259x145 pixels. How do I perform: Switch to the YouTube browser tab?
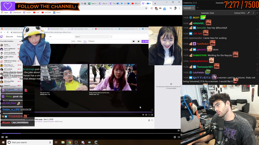pos(136,4)
